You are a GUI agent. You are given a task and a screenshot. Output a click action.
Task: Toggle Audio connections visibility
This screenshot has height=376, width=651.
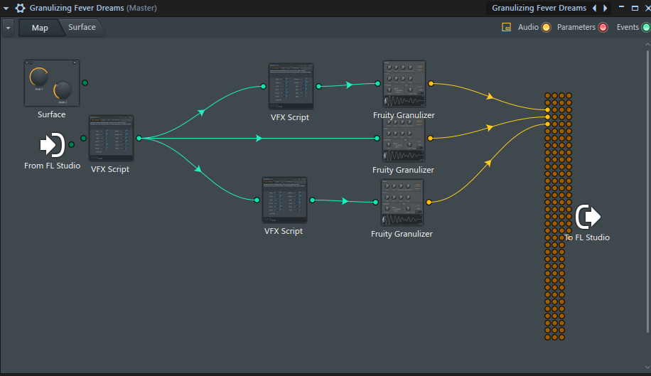[x=546, y=28]
